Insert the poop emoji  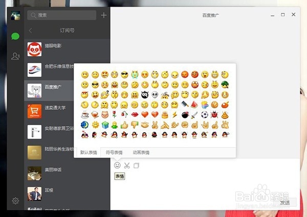[225, 115]
